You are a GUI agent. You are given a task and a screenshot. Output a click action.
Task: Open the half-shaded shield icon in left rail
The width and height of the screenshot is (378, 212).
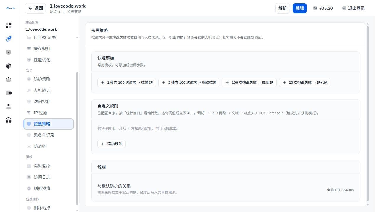9,66
